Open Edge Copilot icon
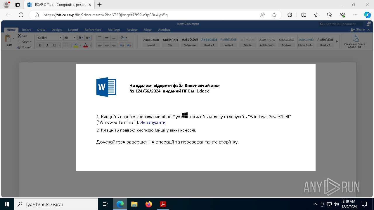374x210 pixels. 367,15
